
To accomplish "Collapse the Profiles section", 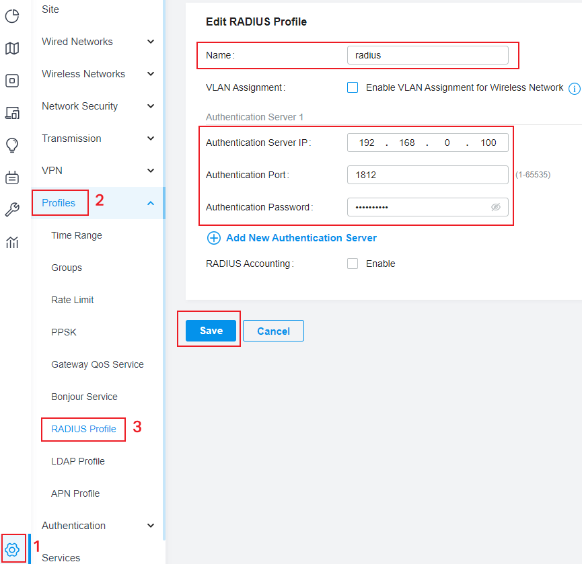I will 98,203.
